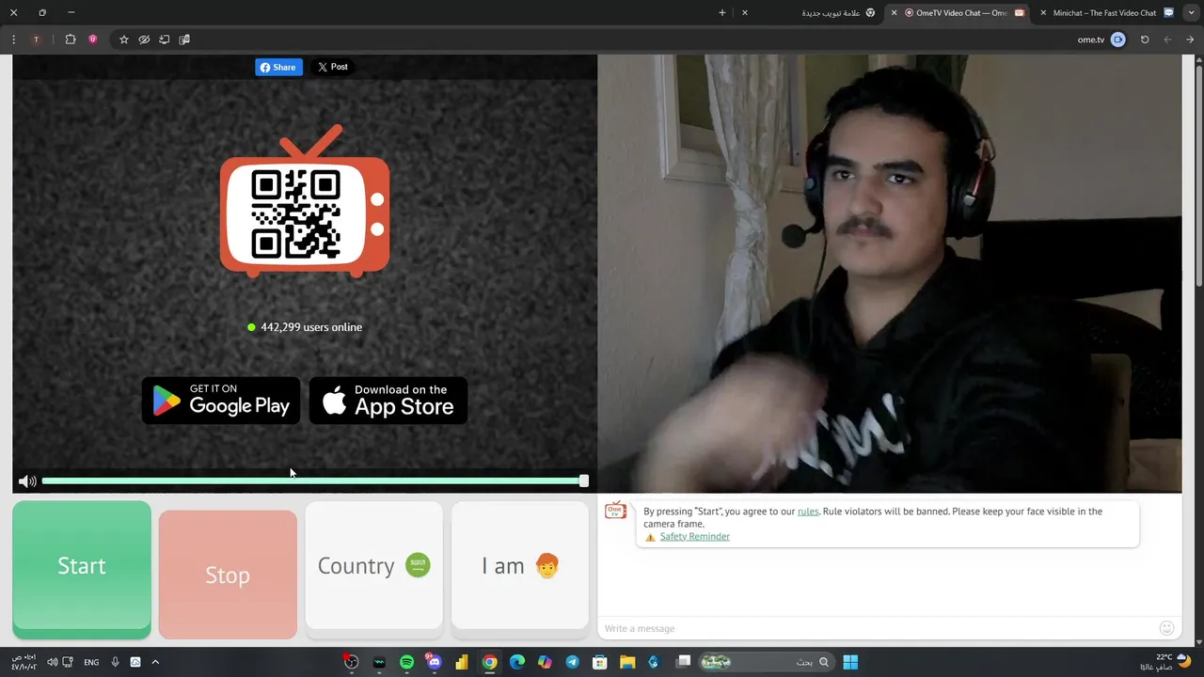1204x677 pixels.
Task: Adjust the volume slider
Action: 315,480
